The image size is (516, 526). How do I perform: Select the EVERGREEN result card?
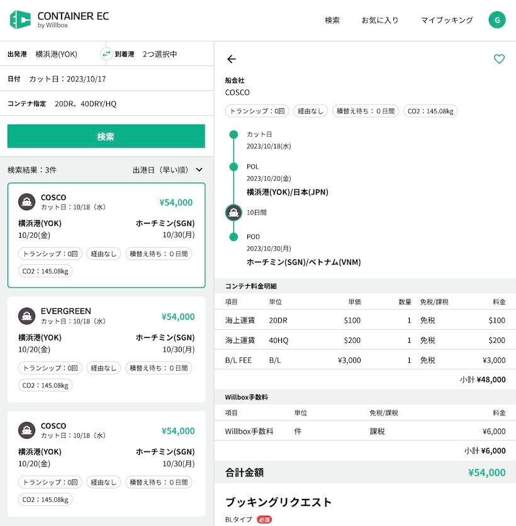[x=106, y=349]
